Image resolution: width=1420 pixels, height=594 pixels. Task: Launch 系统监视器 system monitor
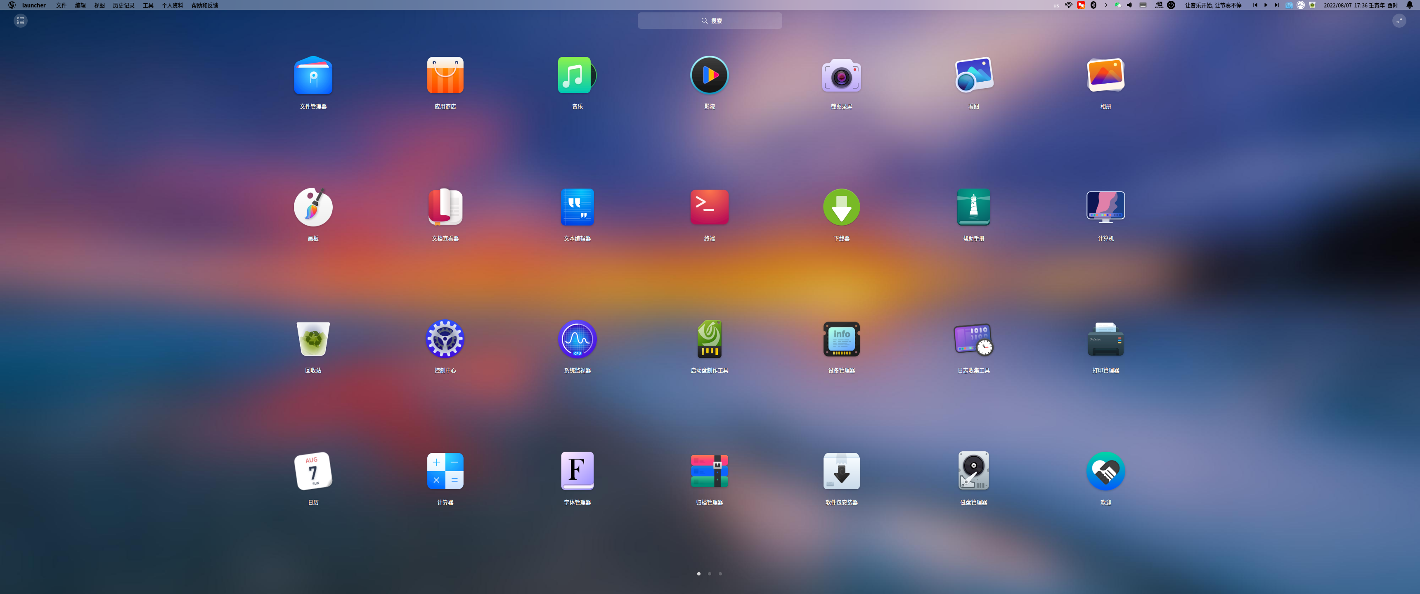[577, 339]
